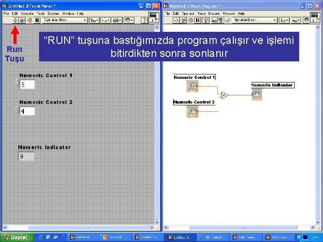Viewport: 323px width, 242px height.
Task: Open the Help menu in Block Diagram
Action: (x=241, y=13)
